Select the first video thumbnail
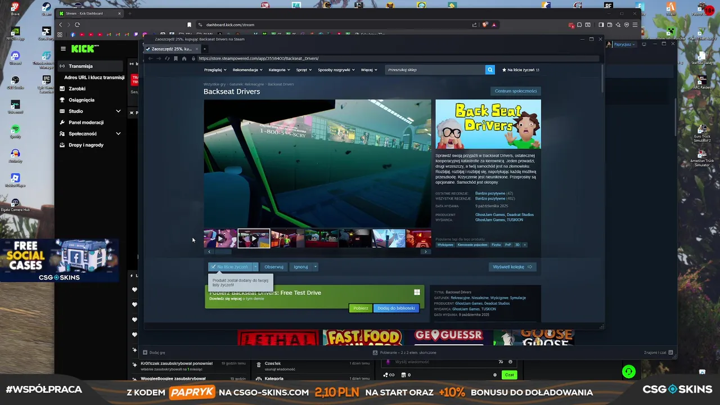This screenshot has width=720, height=405. [x=220, y=238]
